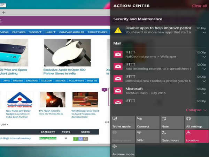The width and height of the screenshot is (209, 157).
Task: Clear all notifications in Action Center
Action: click(x=199, y=6)
